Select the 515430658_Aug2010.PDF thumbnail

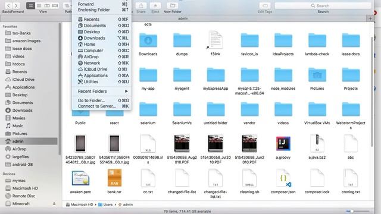click(182, 143)
